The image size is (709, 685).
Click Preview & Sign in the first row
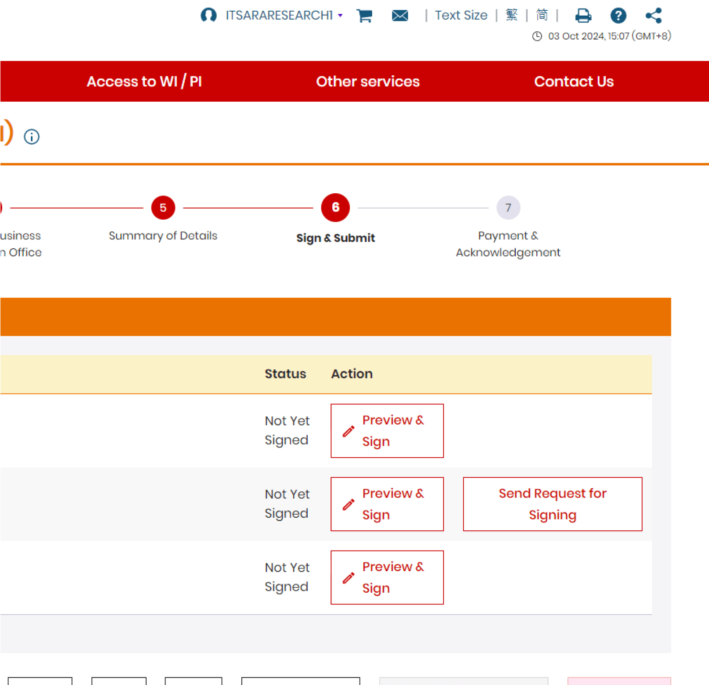tap(387, 431)
